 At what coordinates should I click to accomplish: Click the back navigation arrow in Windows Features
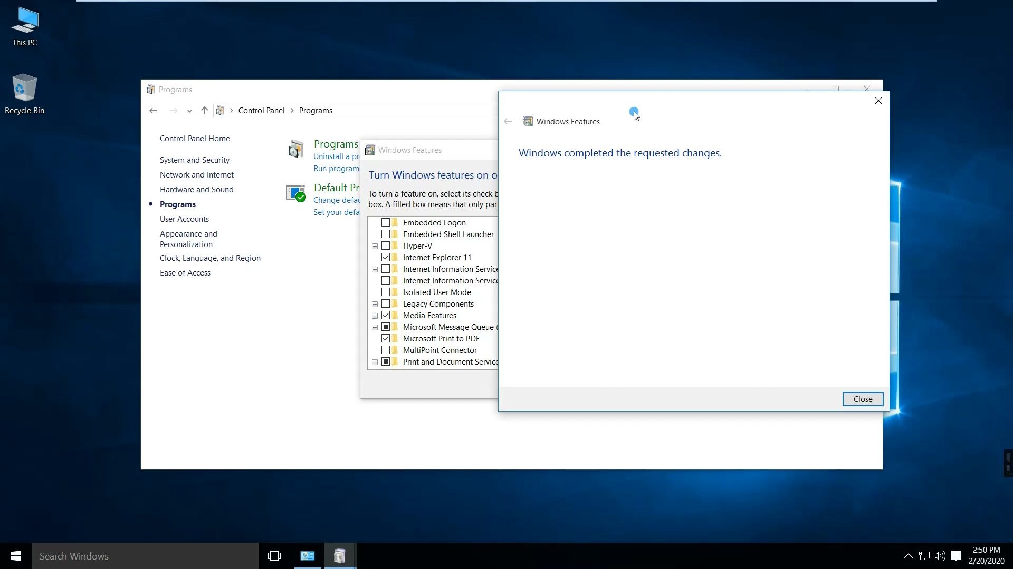508,122
